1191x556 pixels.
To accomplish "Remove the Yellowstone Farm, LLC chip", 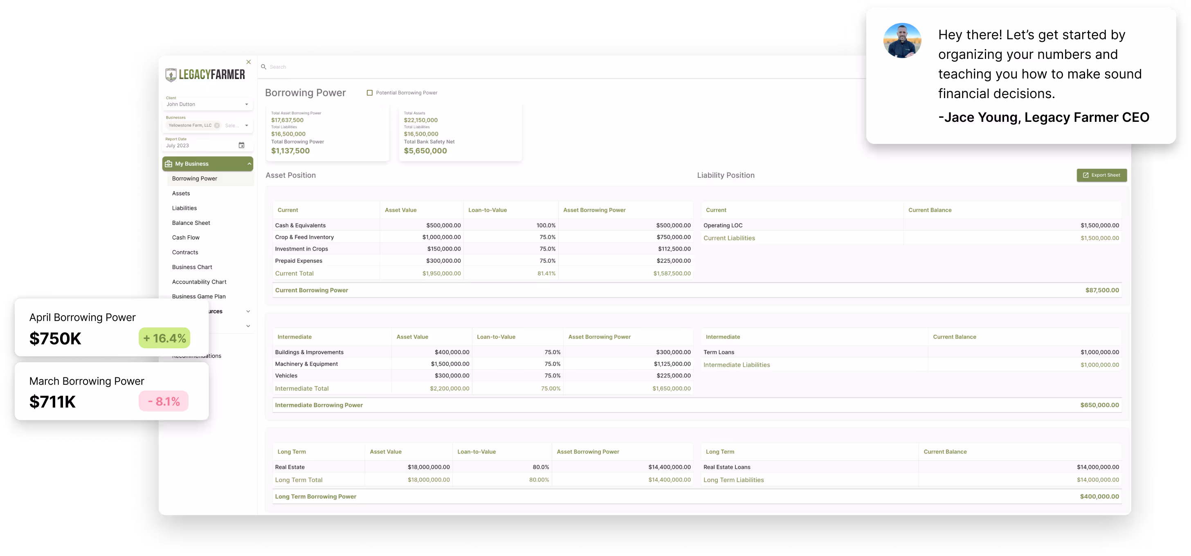I will click(x=217, y=125).
